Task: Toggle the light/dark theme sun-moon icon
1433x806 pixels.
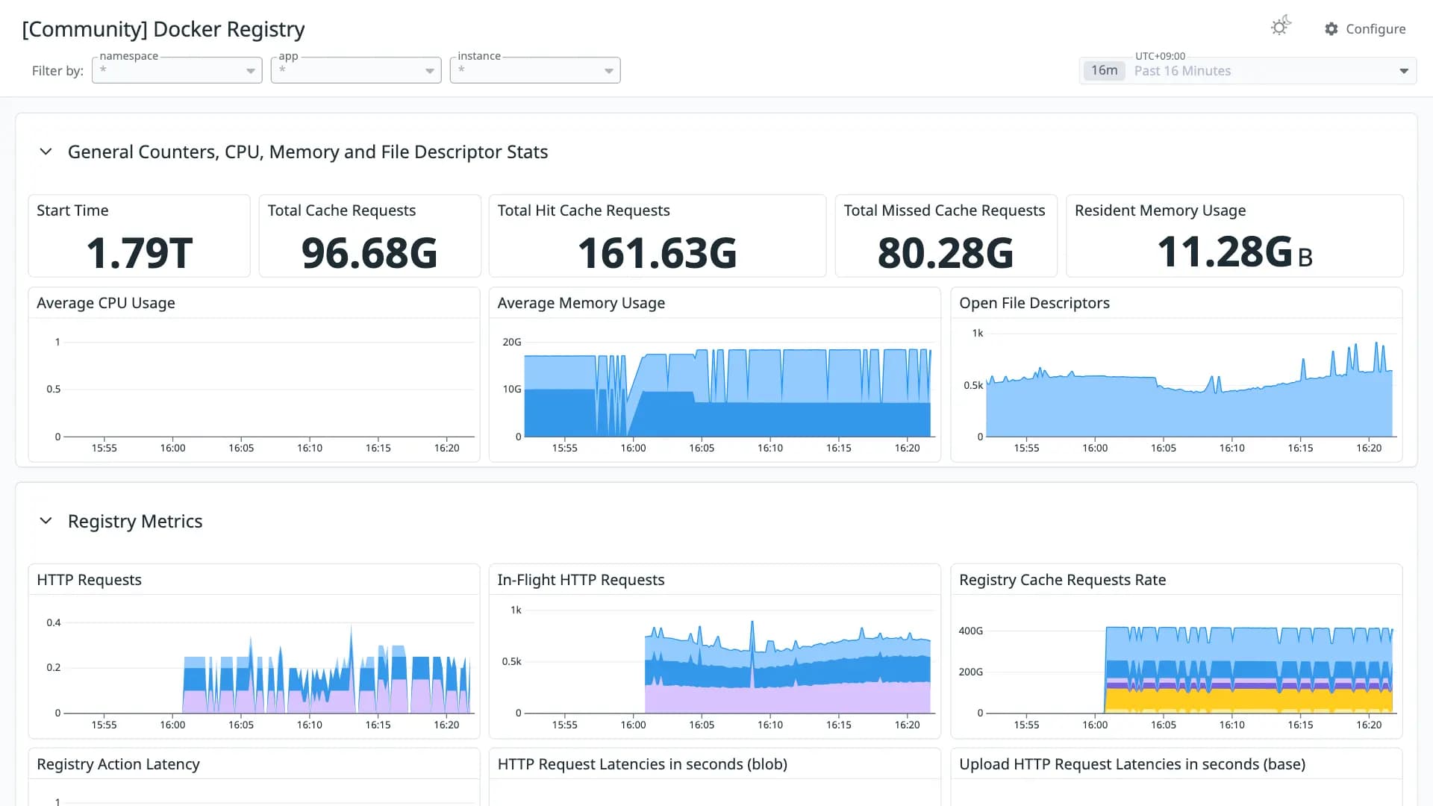Action: [1280, 26]
